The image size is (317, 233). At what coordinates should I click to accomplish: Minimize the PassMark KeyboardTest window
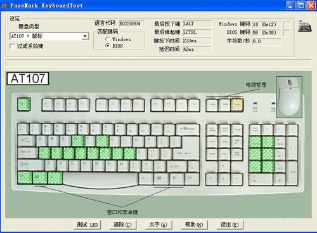click(291, 6)
